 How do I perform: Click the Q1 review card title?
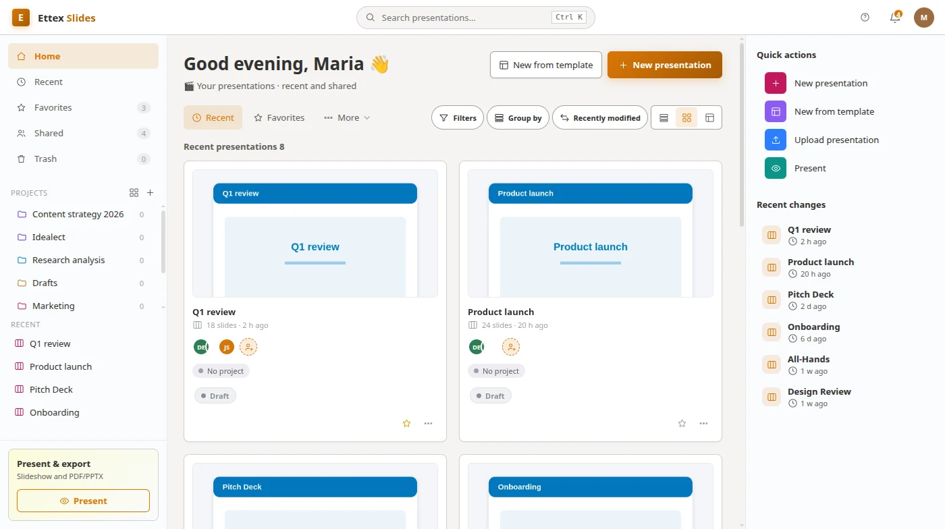(214, 312)
